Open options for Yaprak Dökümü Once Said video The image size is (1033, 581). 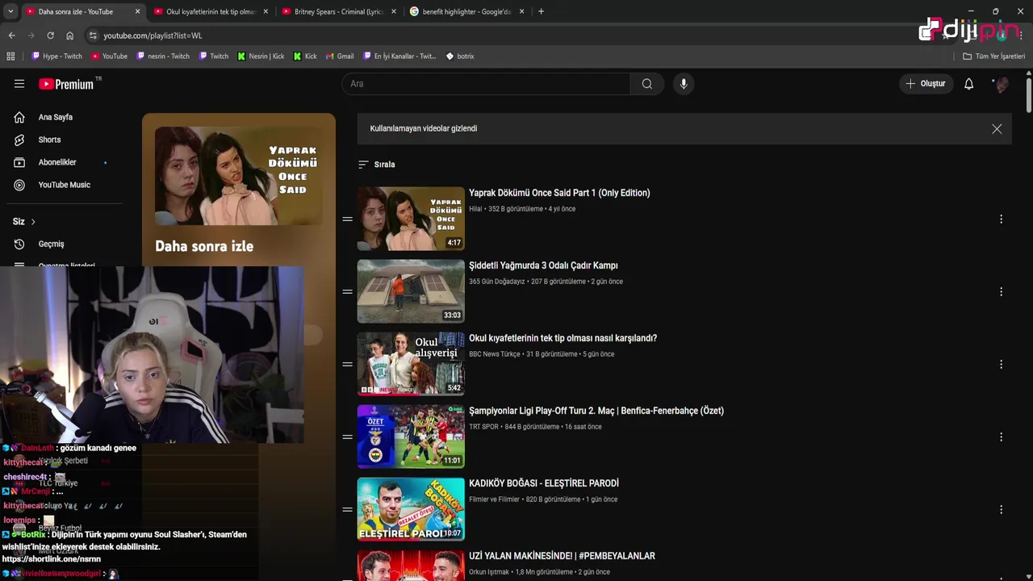1001,219
